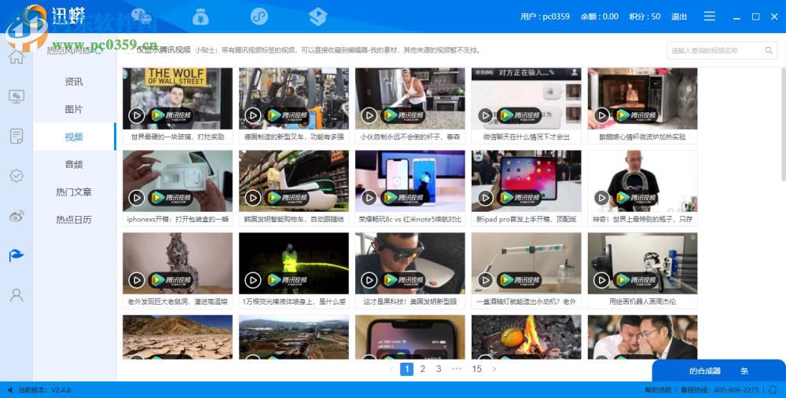Click the 退出 logout link
The image size is (786, 398).
click(x=679, y=16)
